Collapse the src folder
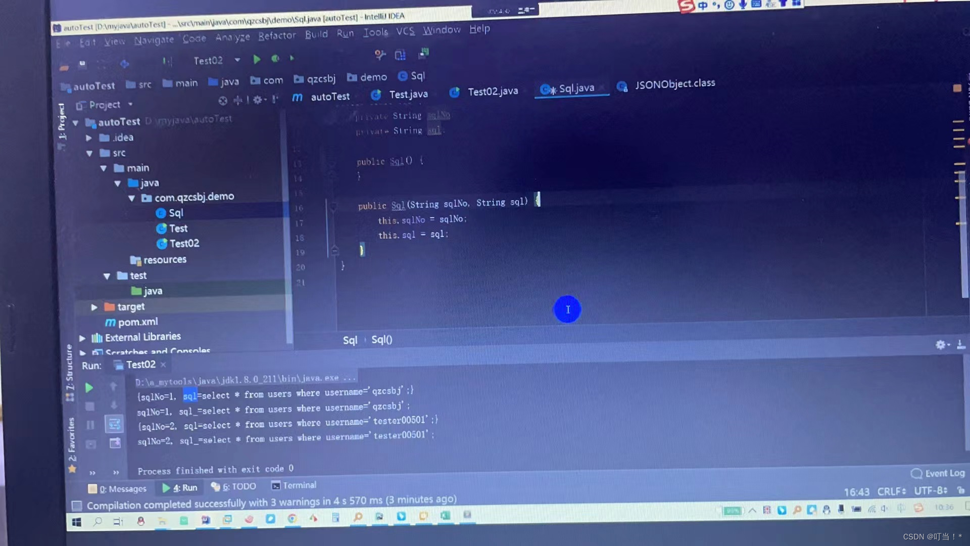This screenshot has width=970, height=546. [x=89, y=153]
